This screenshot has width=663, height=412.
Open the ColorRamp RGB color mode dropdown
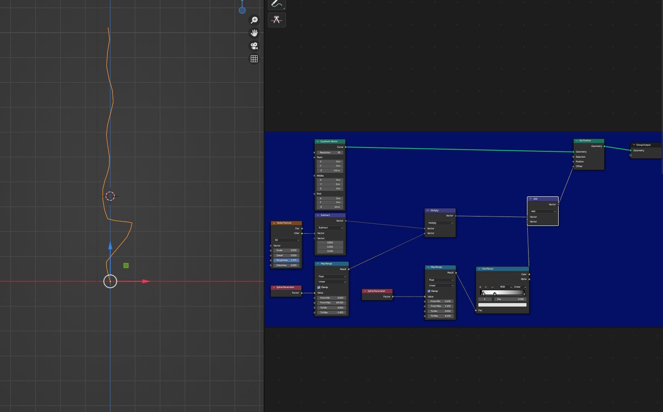point(506,287)
